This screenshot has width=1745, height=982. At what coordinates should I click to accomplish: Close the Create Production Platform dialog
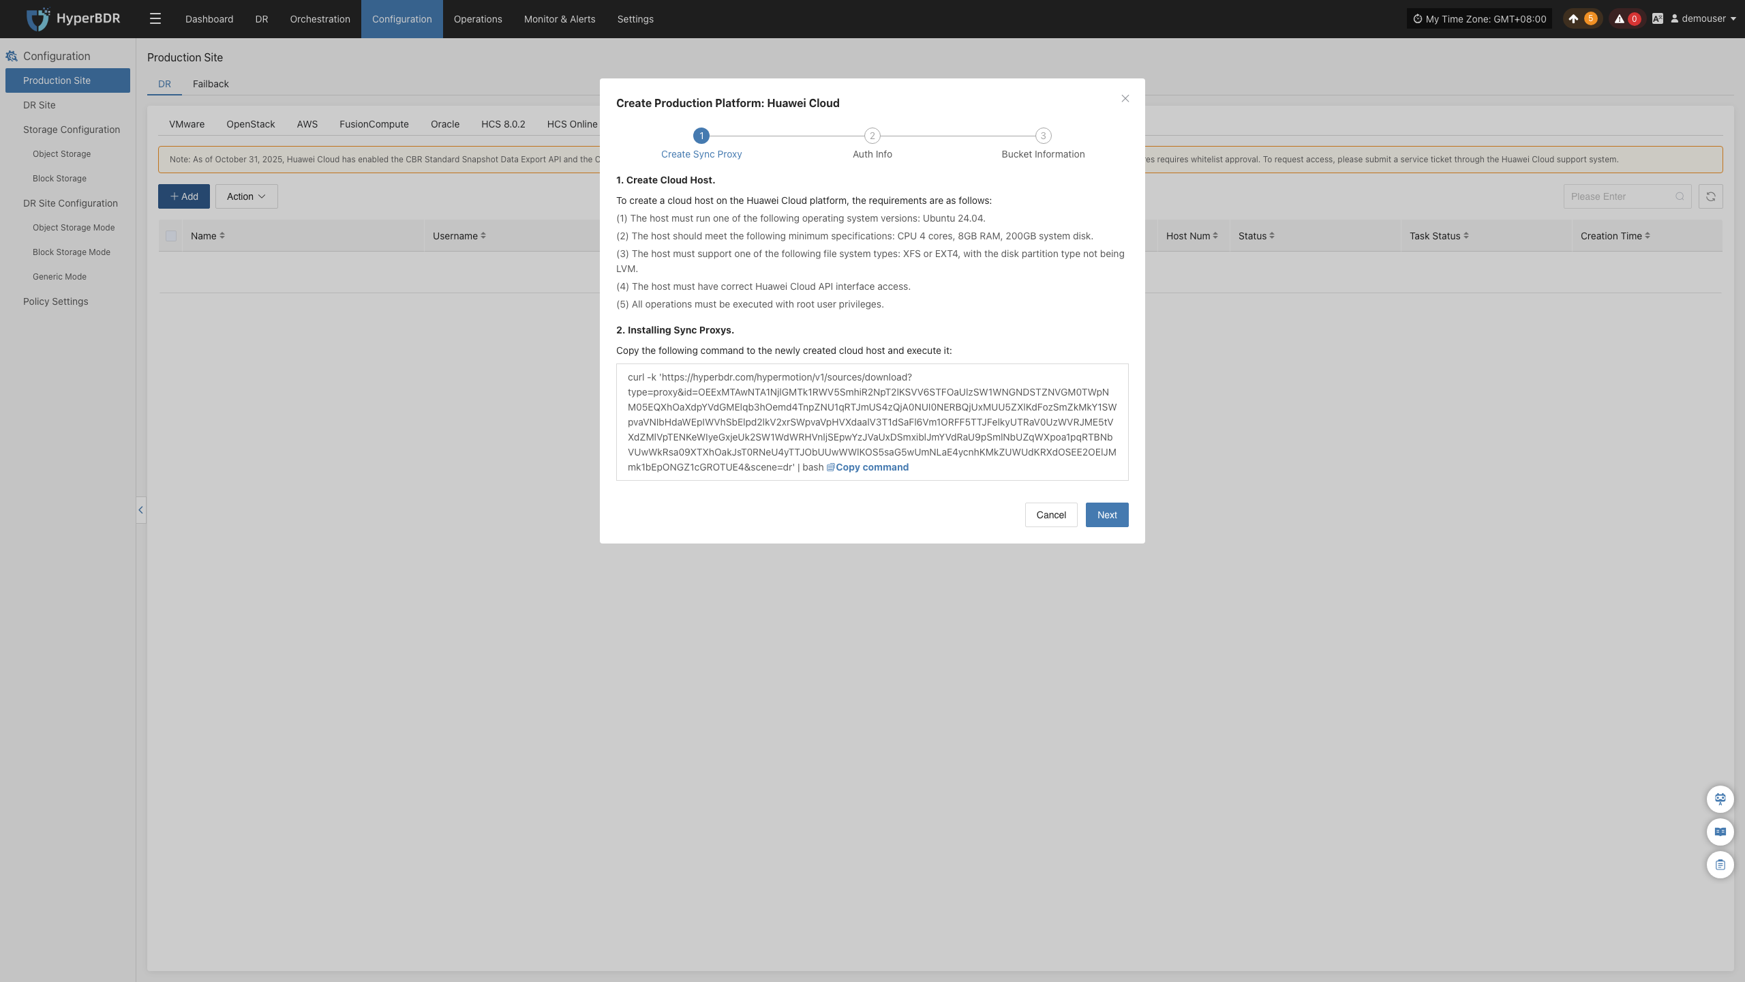1125,99
